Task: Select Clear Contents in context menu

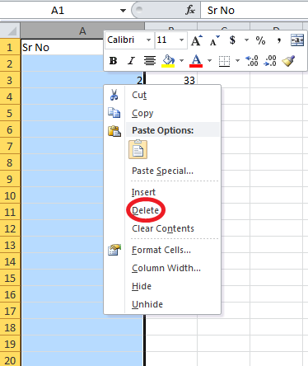Action: pyautogui.click(x=163, y=228)
